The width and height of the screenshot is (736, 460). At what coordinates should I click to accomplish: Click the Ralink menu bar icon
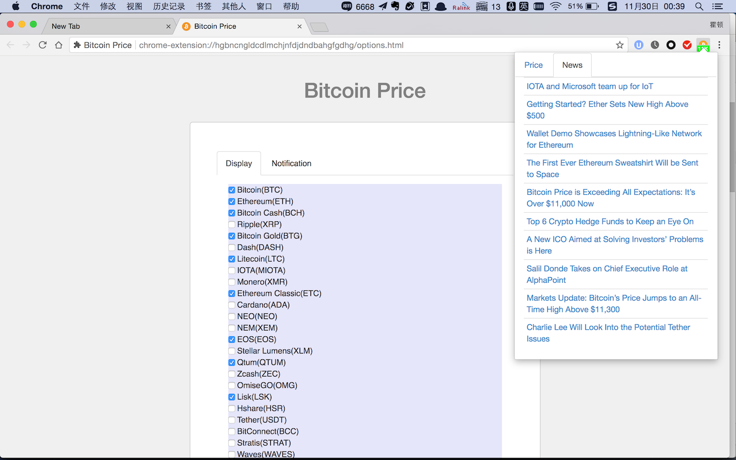pyautogui.click(x=461, y=6)
